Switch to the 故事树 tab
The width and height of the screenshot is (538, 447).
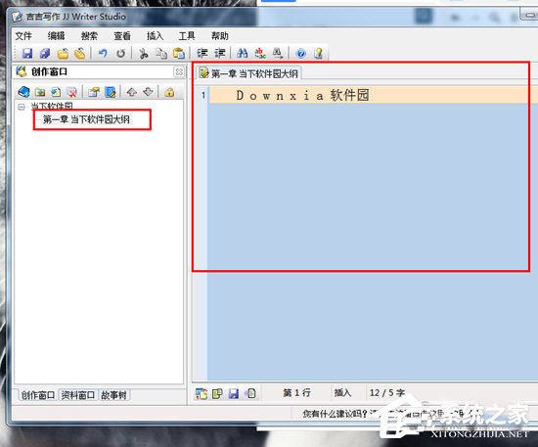(x=113, y=395)
